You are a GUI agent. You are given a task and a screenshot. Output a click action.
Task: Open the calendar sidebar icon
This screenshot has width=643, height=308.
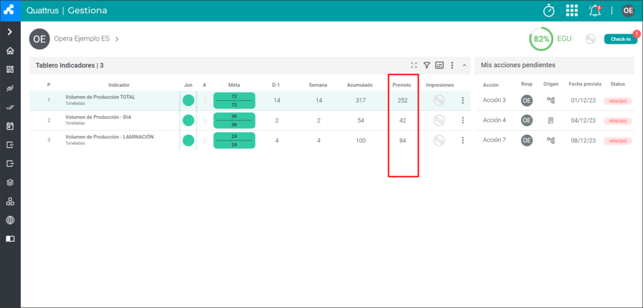point(10,126)
